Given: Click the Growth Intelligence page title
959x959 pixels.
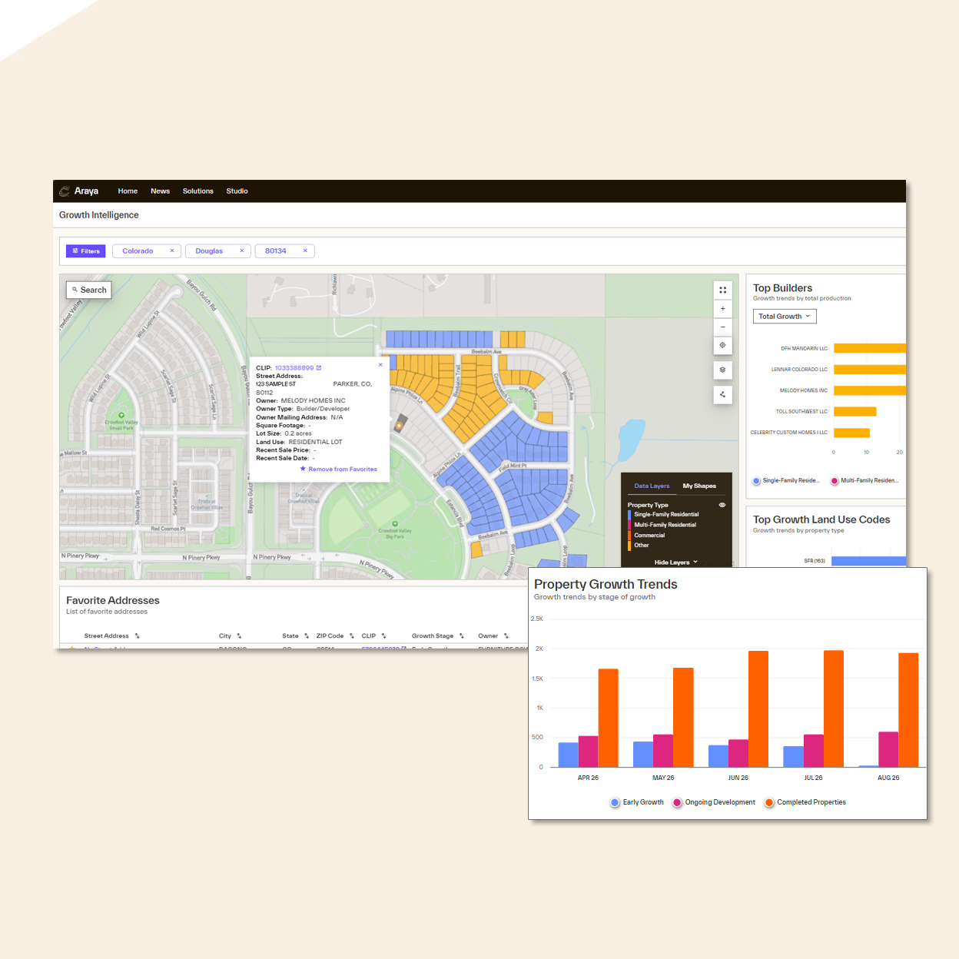Looking at the screenshot, I should pos(99,215).
